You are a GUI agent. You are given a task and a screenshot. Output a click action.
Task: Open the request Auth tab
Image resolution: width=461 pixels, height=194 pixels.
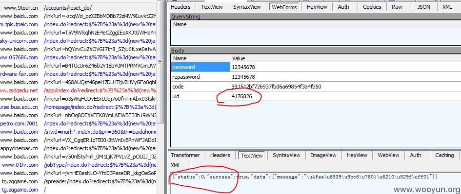pyautogui.click(x=343, y=7)
